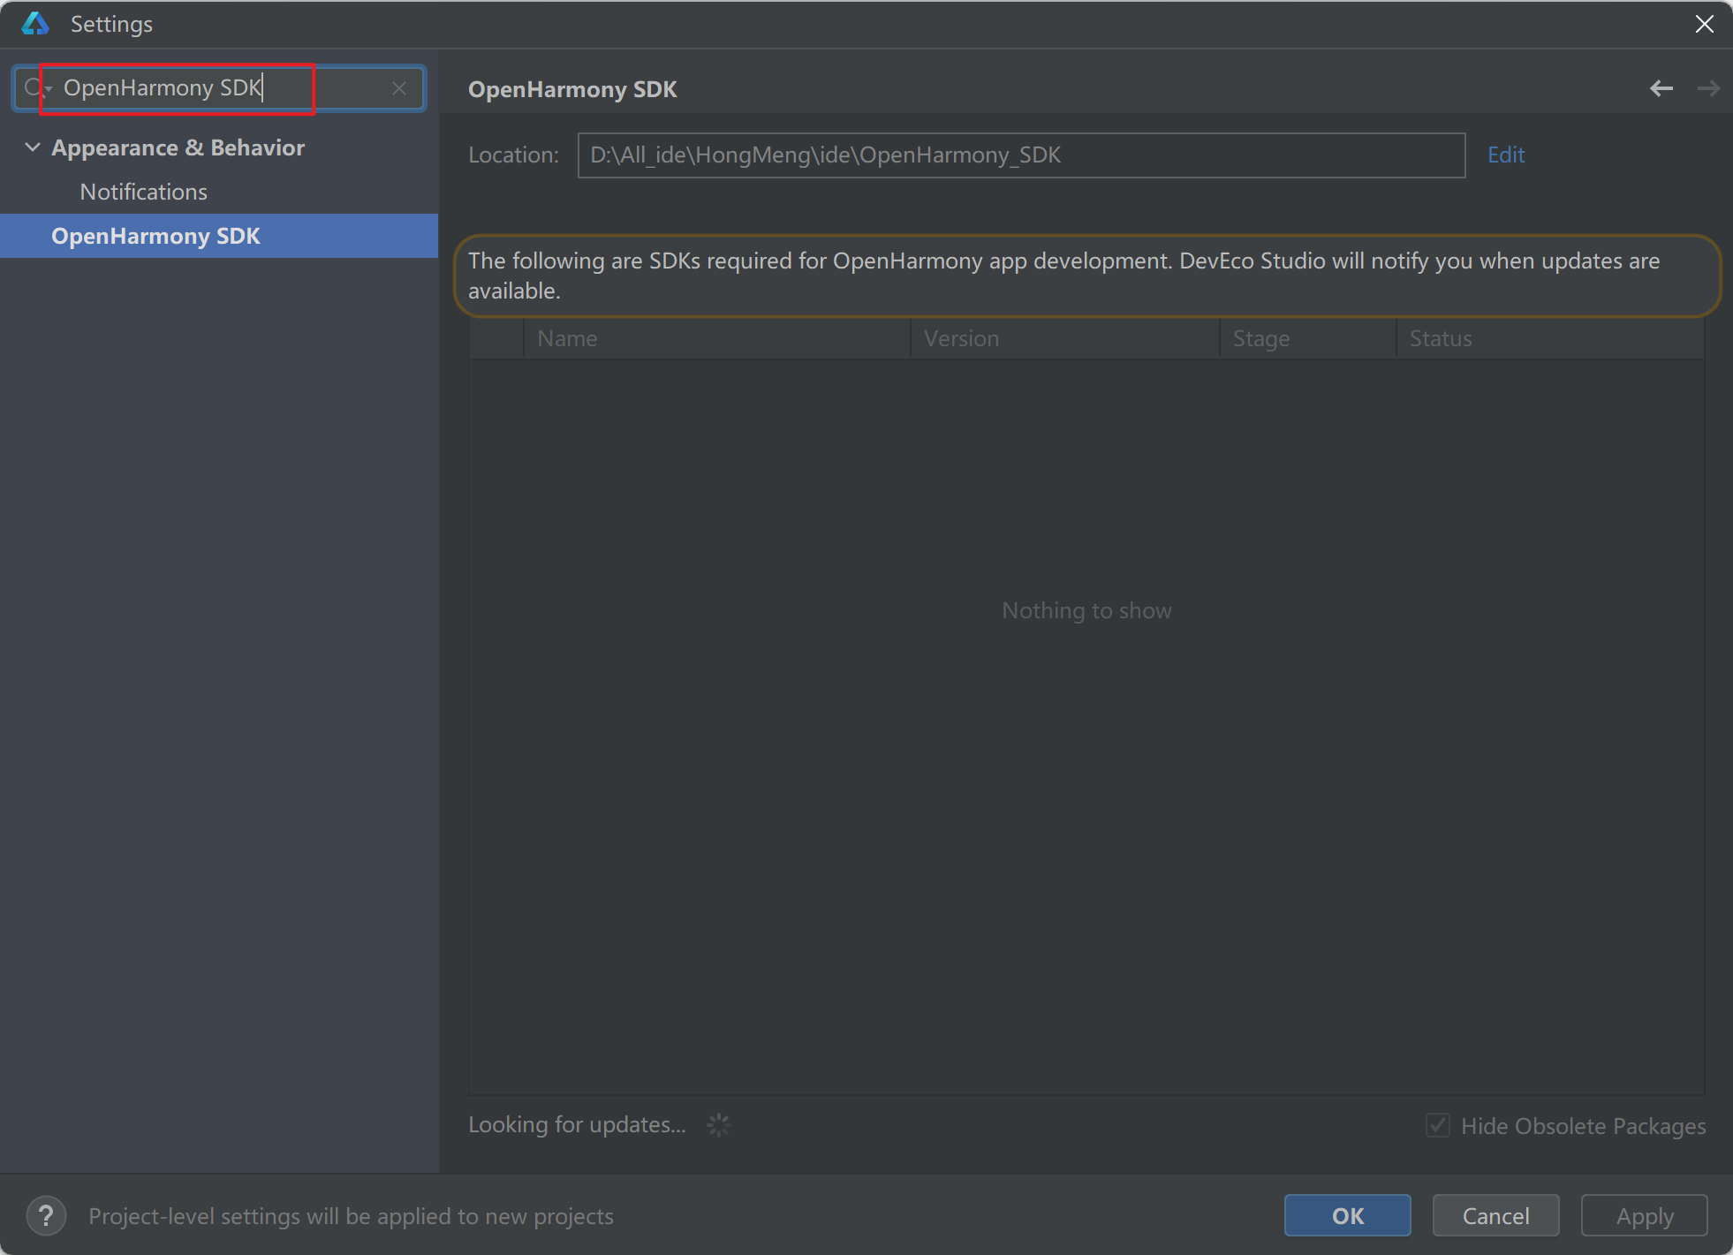This screenshot has height=1255, width=1733.
Task: Sort table by Name column header
Action: (566, 338)
